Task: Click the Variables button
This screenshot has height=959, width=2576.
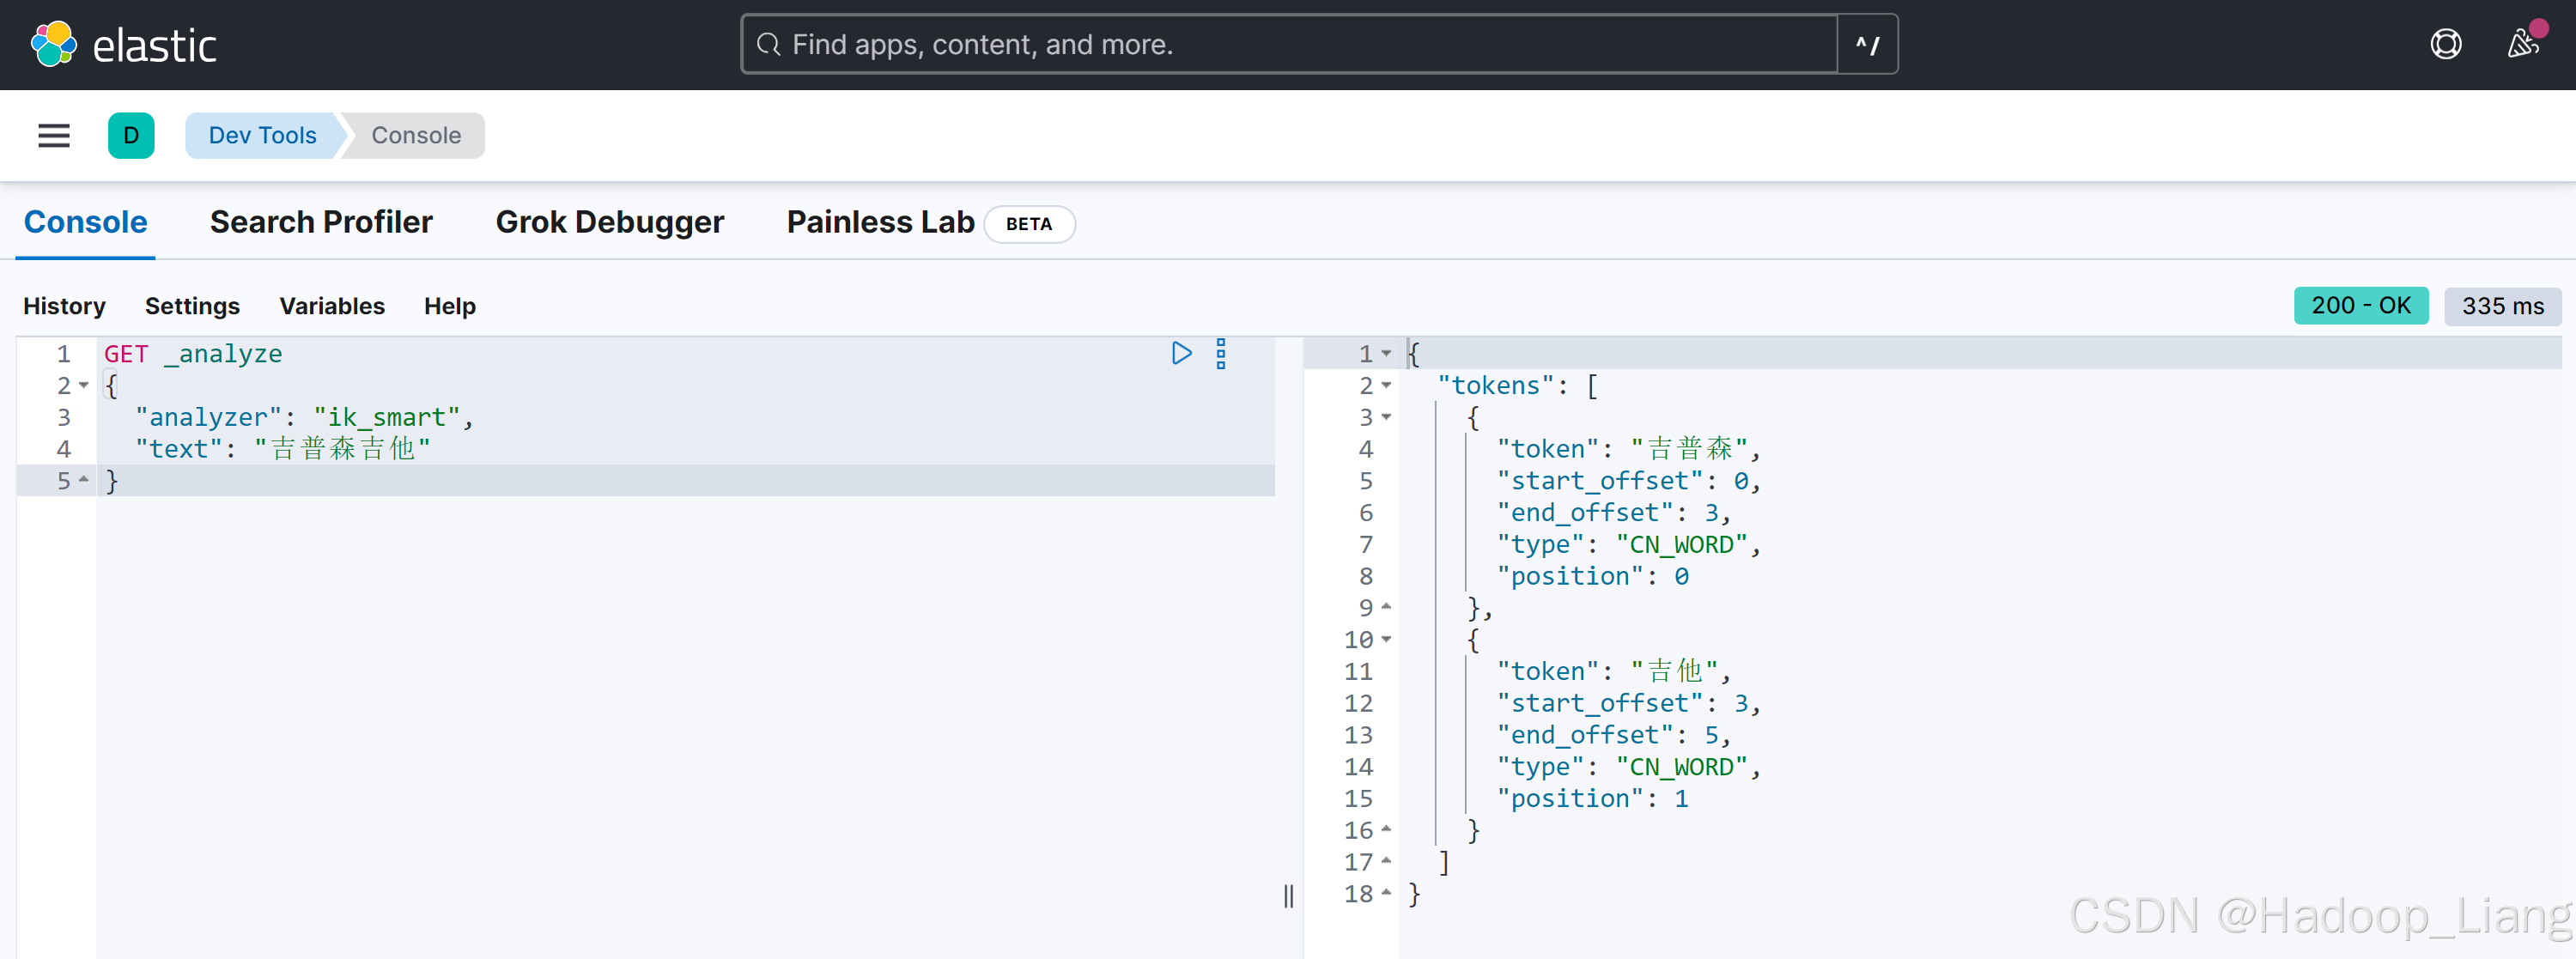Action: [x=331, y=306]
